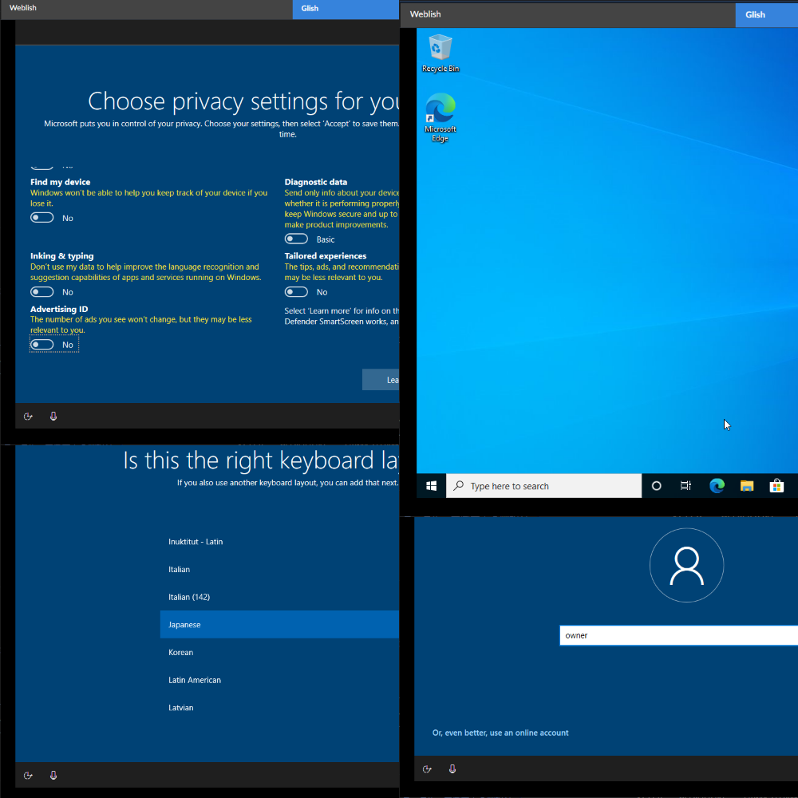The width and height of the screenshot is (798, 798).
Task: Open Task View from the taskbar
Action: 686,486
